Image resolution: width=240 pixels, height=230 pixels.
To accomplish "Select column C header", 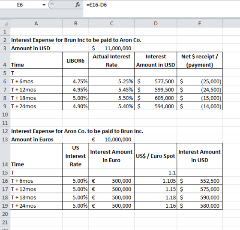I will [111, 24].
